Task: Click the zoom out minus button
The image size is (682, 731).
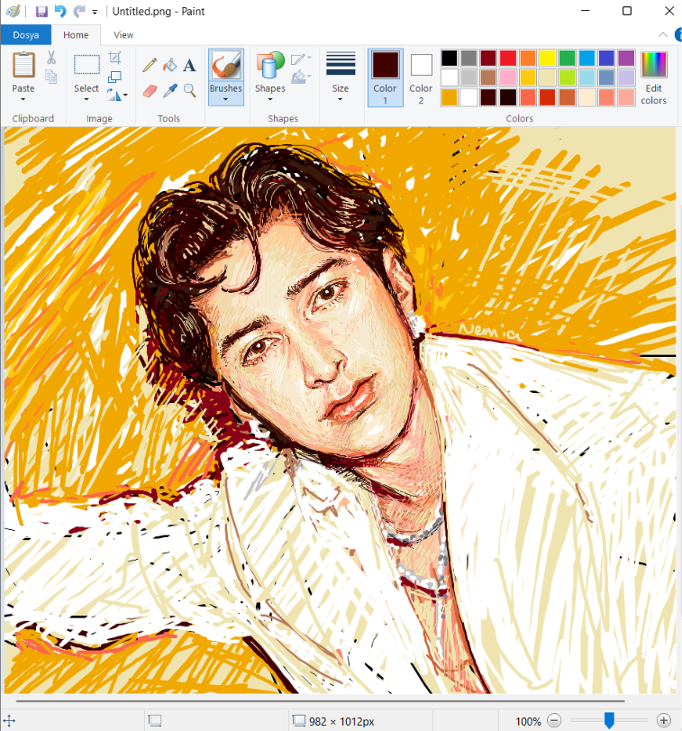Action: click(x=554, y=721)
